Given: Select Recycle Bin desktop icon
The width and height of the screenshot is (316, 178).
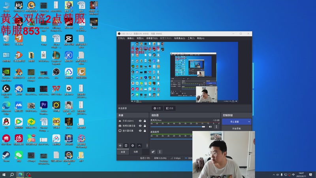Looking at the screenshot, I should click(6, 40).
